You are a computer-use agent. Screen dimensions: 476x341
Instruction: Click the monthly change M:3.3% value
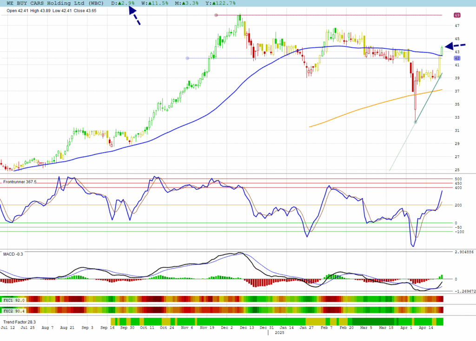click(186, 3)
